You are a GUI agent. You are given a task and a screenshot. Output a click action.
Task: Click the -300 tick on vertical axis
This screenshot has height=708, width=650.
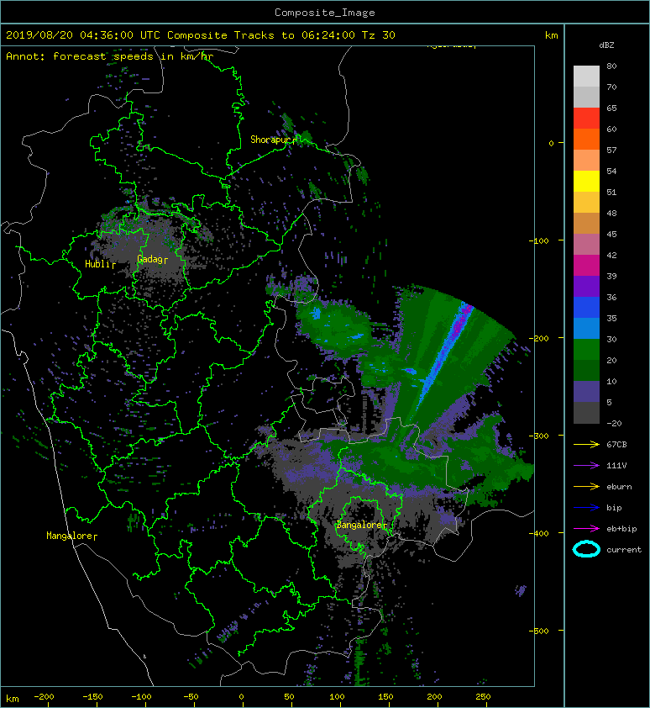point(538,436)
